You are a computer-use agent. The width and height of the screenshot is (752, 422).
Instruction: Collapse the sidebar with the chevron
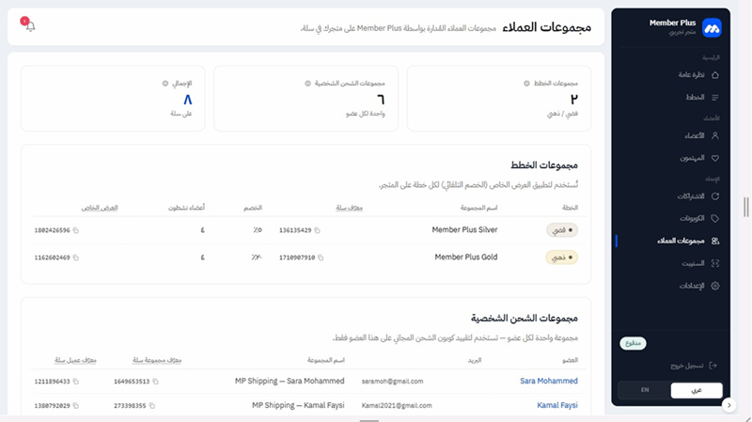729,405
